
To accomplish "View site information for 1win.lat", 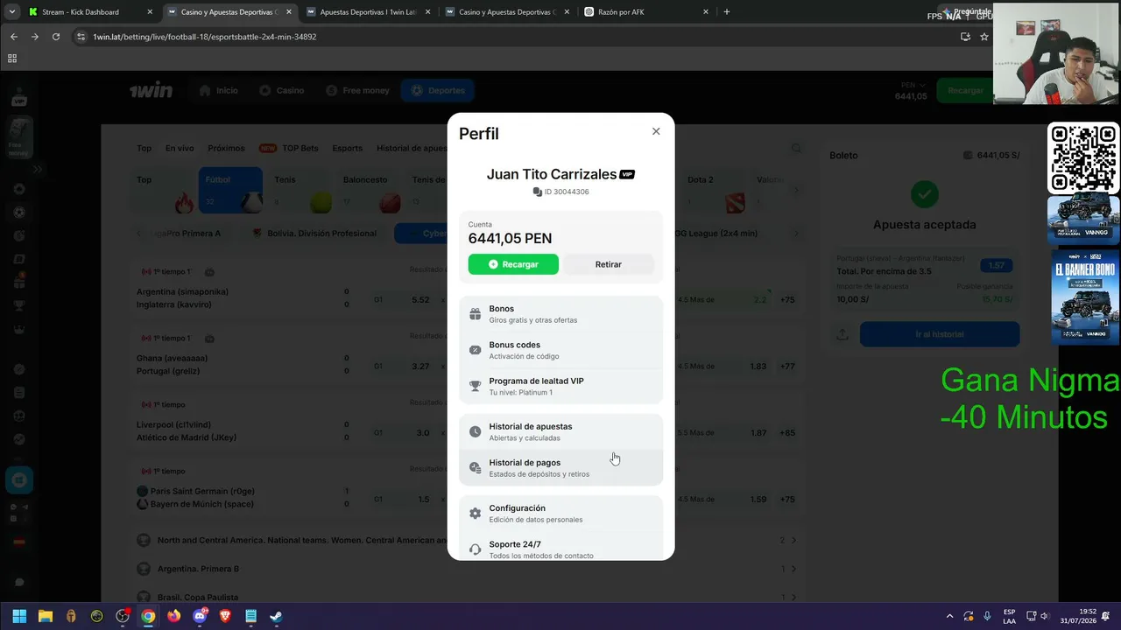I will pyautogui.click(x=81, y=37).
